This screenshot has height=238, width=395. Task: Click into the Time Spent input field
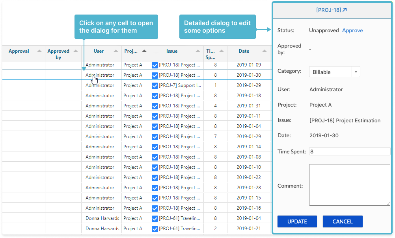tap(350, 151)
